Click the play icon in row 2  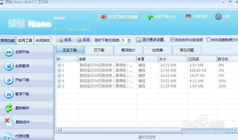(59, 70)
